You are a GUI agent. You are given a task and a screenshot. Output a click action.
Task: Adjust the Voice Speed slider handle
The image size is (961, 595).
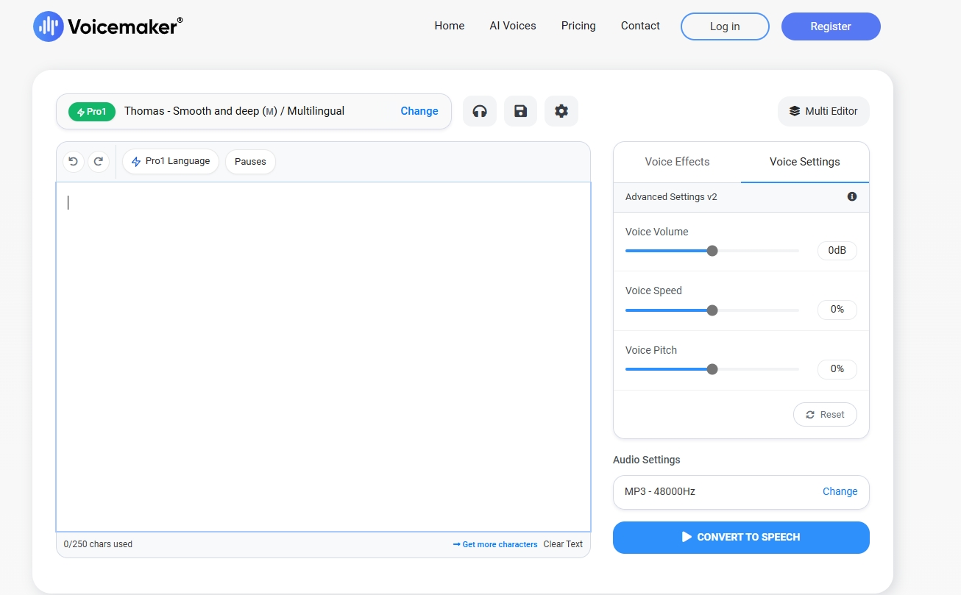pyautogui.click(x=712, y=310)
